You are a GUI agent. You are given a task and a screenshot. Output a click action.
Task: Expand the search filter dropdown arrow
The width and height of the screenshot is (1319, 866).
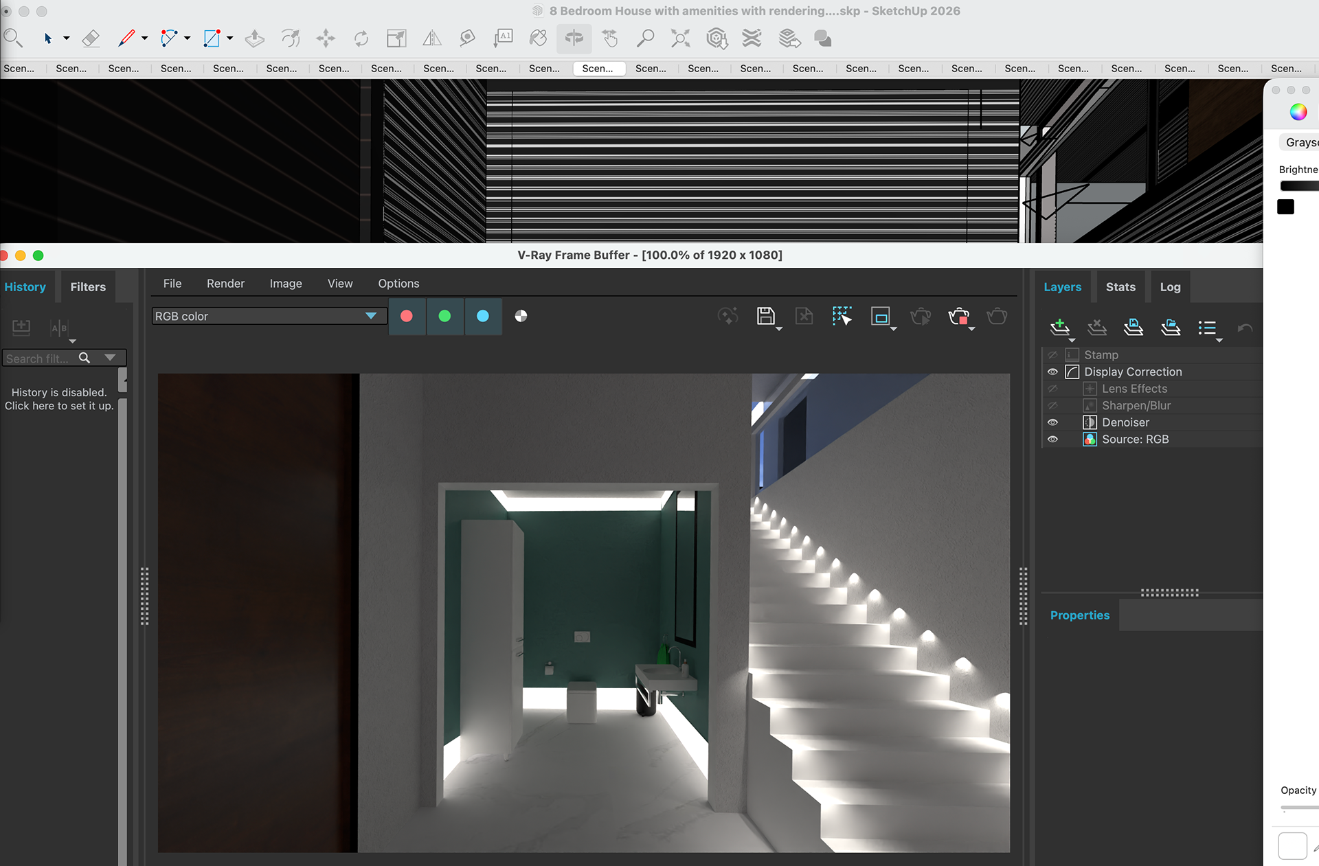point(110,358)
